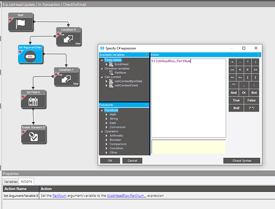Click the Check Syntax button

242,161
